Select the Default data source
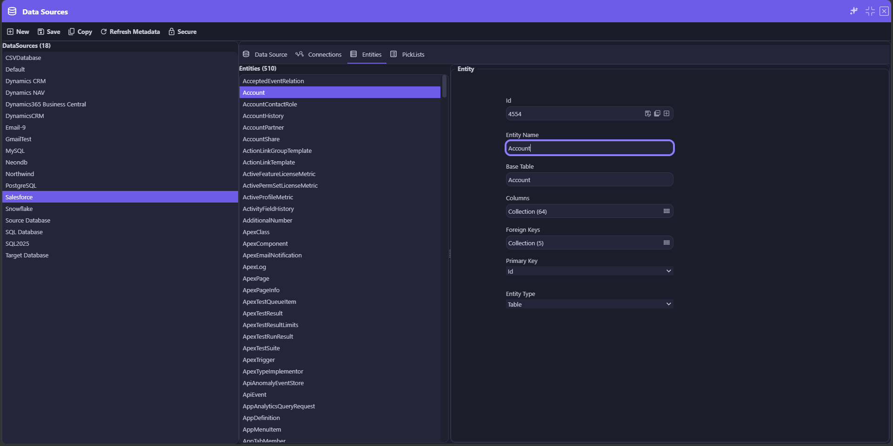Viewport: 893px width, 446px height. [x=120, y=69]
